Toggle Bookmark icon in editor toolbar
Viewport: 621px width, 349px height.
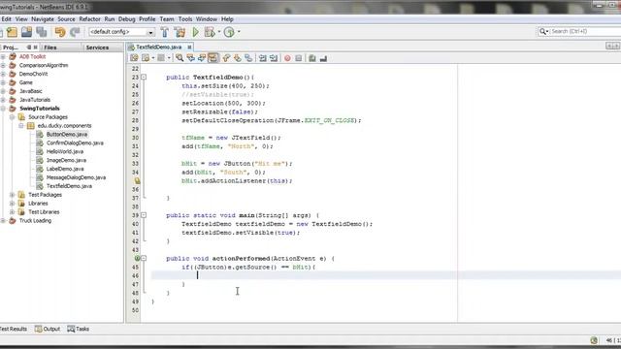click(x=248, y=58)
